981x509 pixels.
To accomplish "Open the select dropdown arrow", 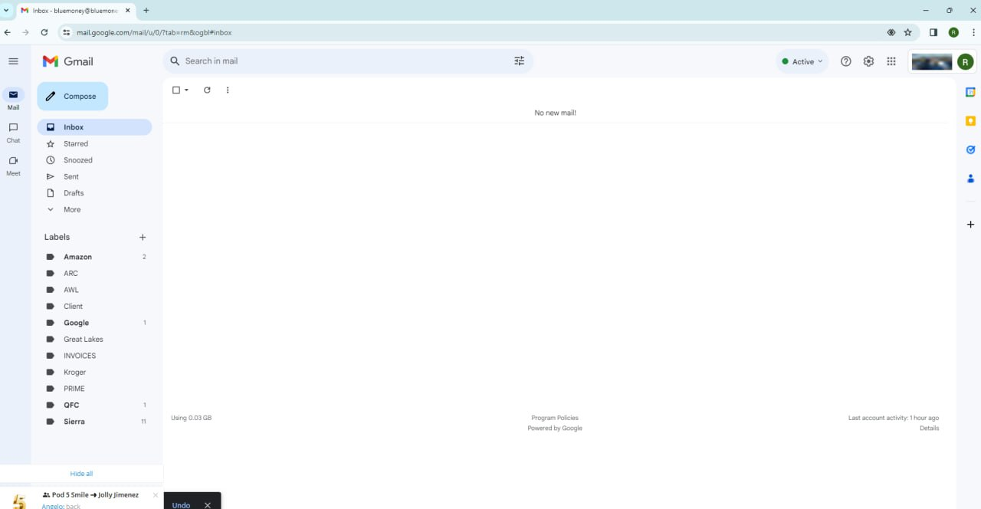I will pos(186,90).
